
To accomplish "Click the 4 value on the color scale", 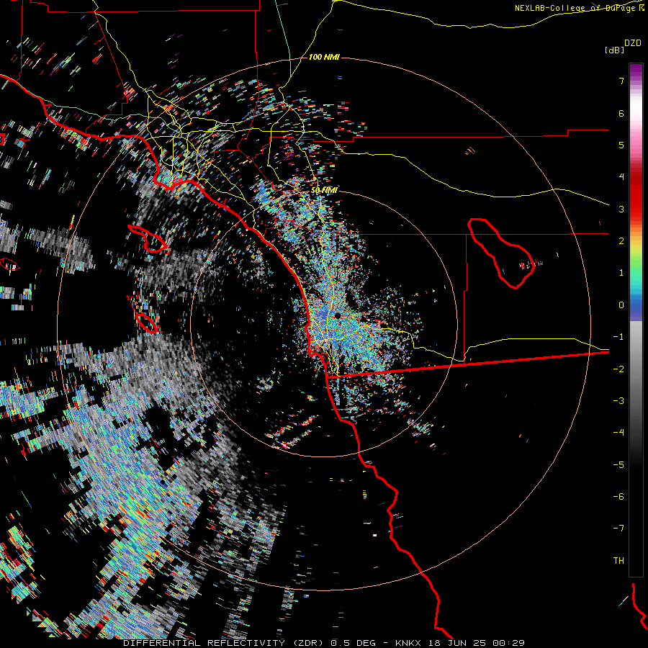I will (621, 177).
